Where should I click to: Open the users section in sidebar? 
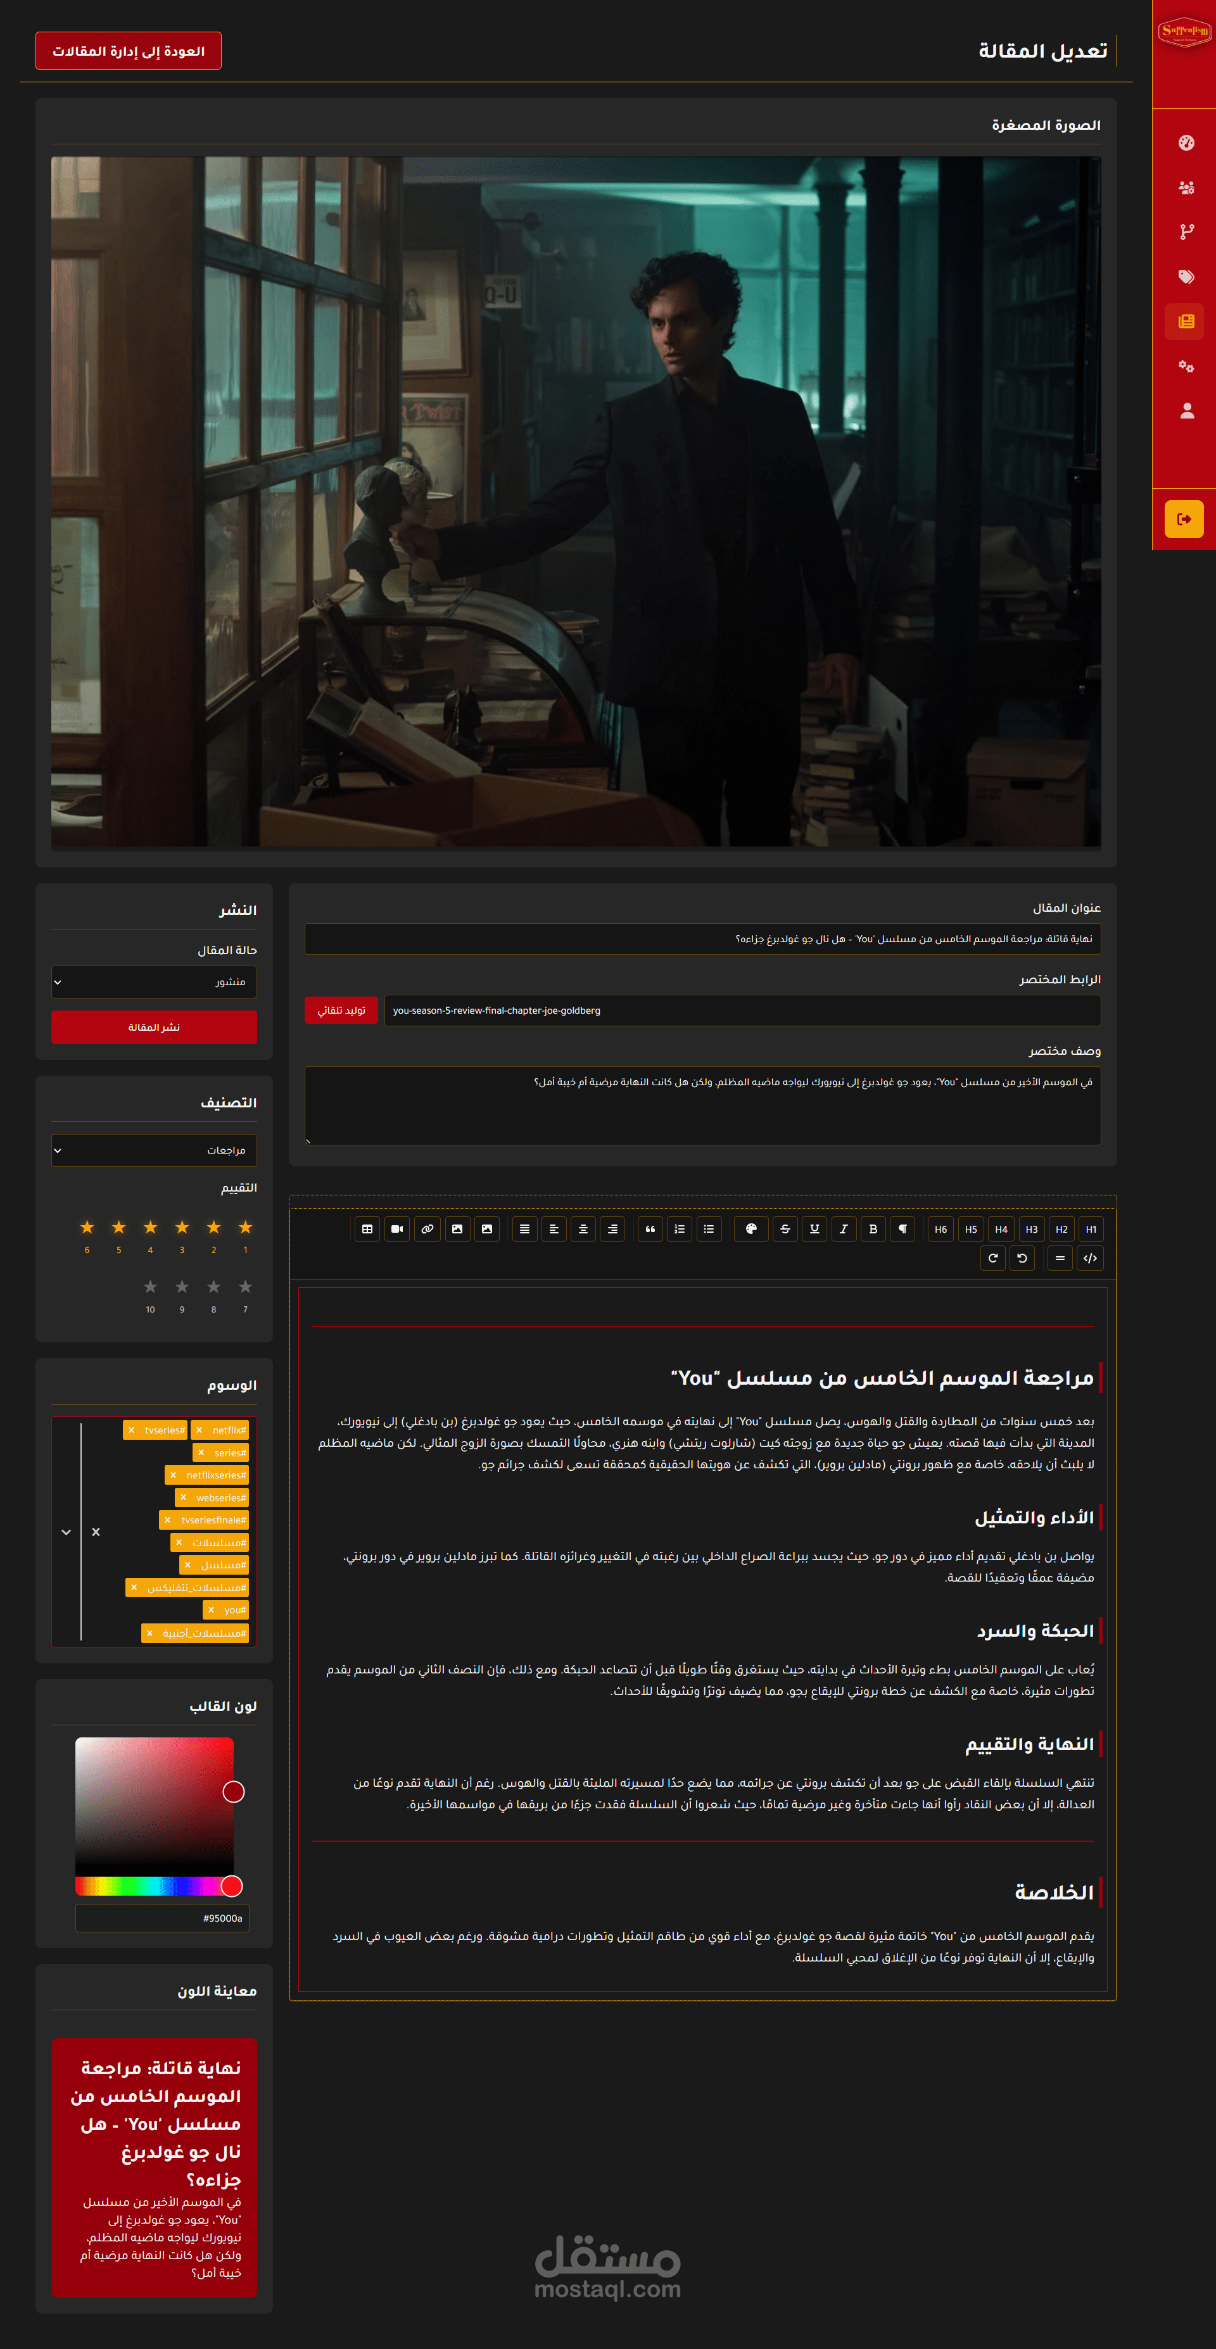point(1185,187)
